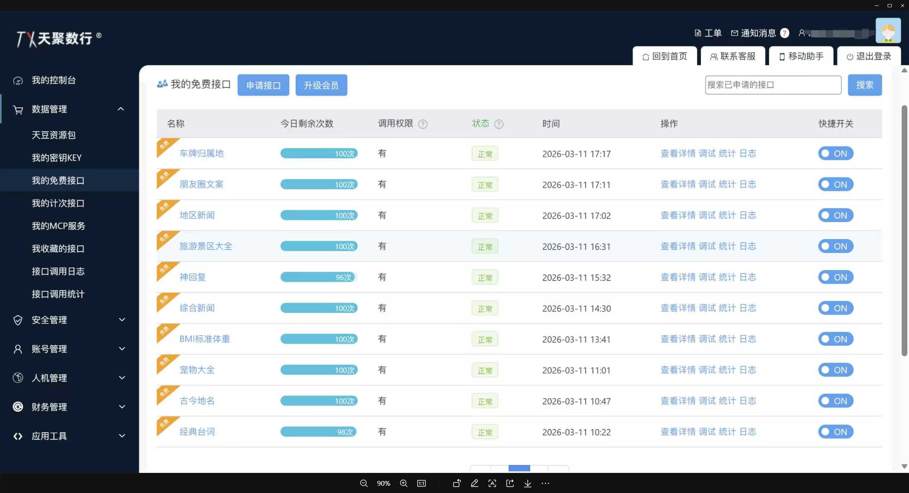
Task: Click the 升级会员 button
Action: 321,85
